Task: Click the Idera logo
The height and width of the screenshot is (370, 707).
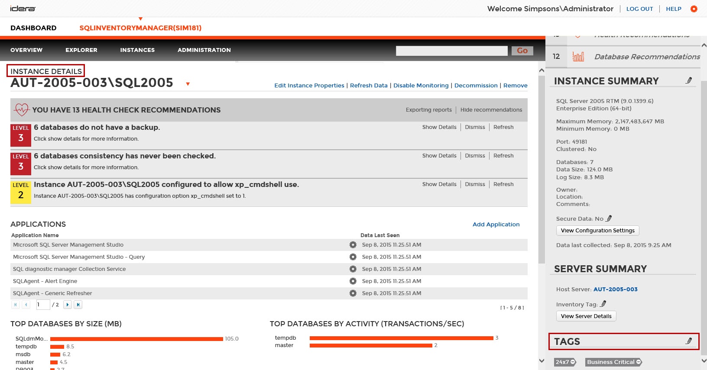Action: click(23, 9)
